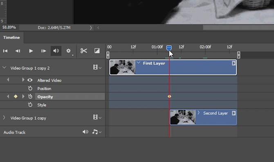Step forward to next frame
274x162 pixels.
click(x=43, y=51)
